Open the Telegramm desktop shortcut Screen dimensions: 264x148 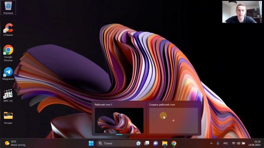click(x=8, y=74)
